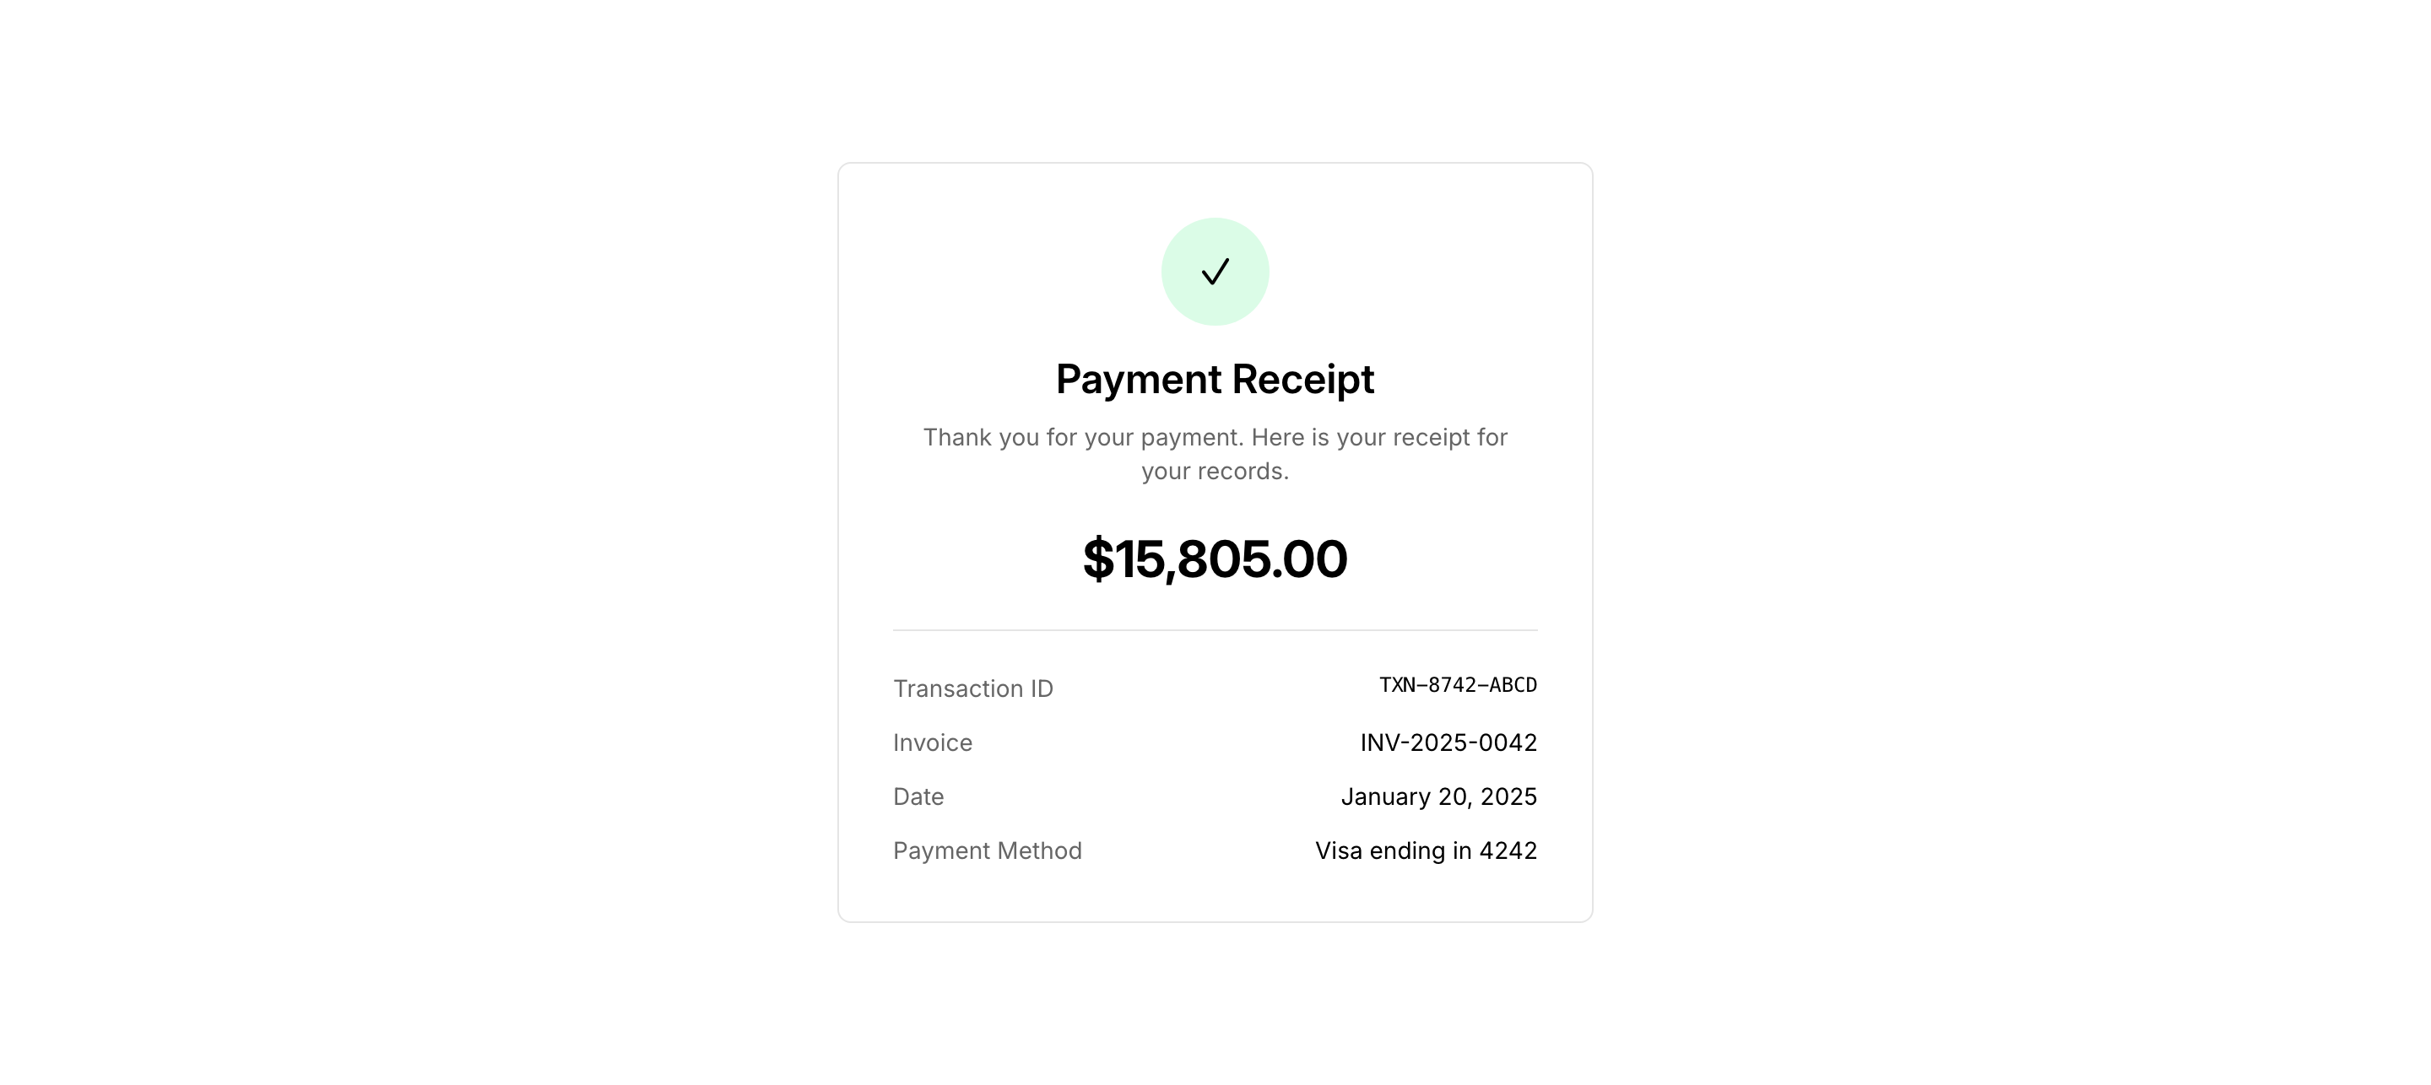Select the January 20, 2025 date value
Screen dimensions: 2431x1085
(x=1439, y=796)
